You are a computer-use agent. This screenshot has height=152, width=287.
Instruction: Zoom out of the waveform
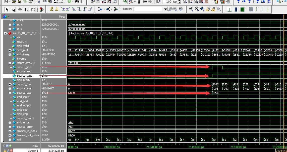point(197,9)
